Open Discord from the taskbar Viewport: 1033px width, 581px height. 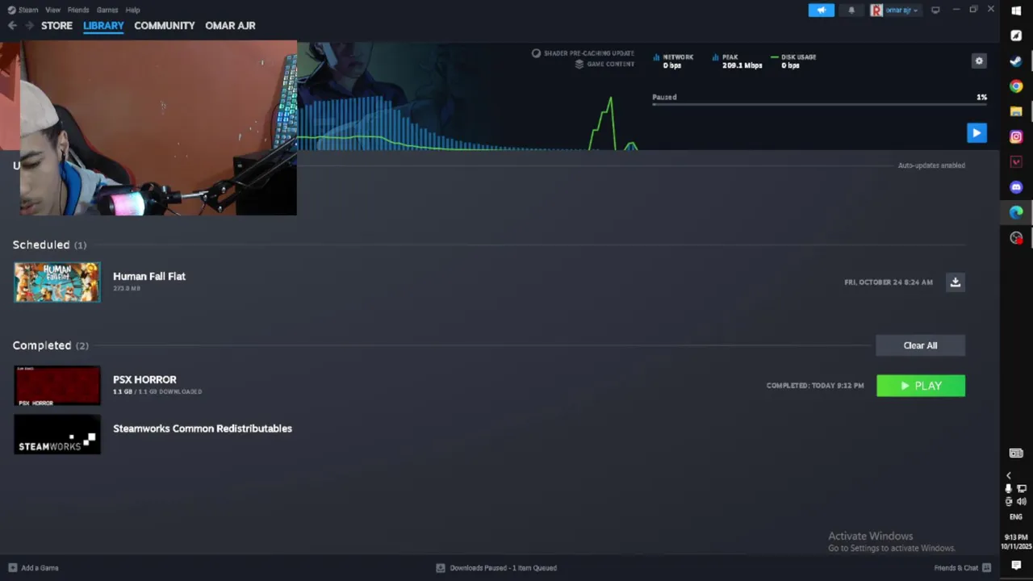point(1016,187)
